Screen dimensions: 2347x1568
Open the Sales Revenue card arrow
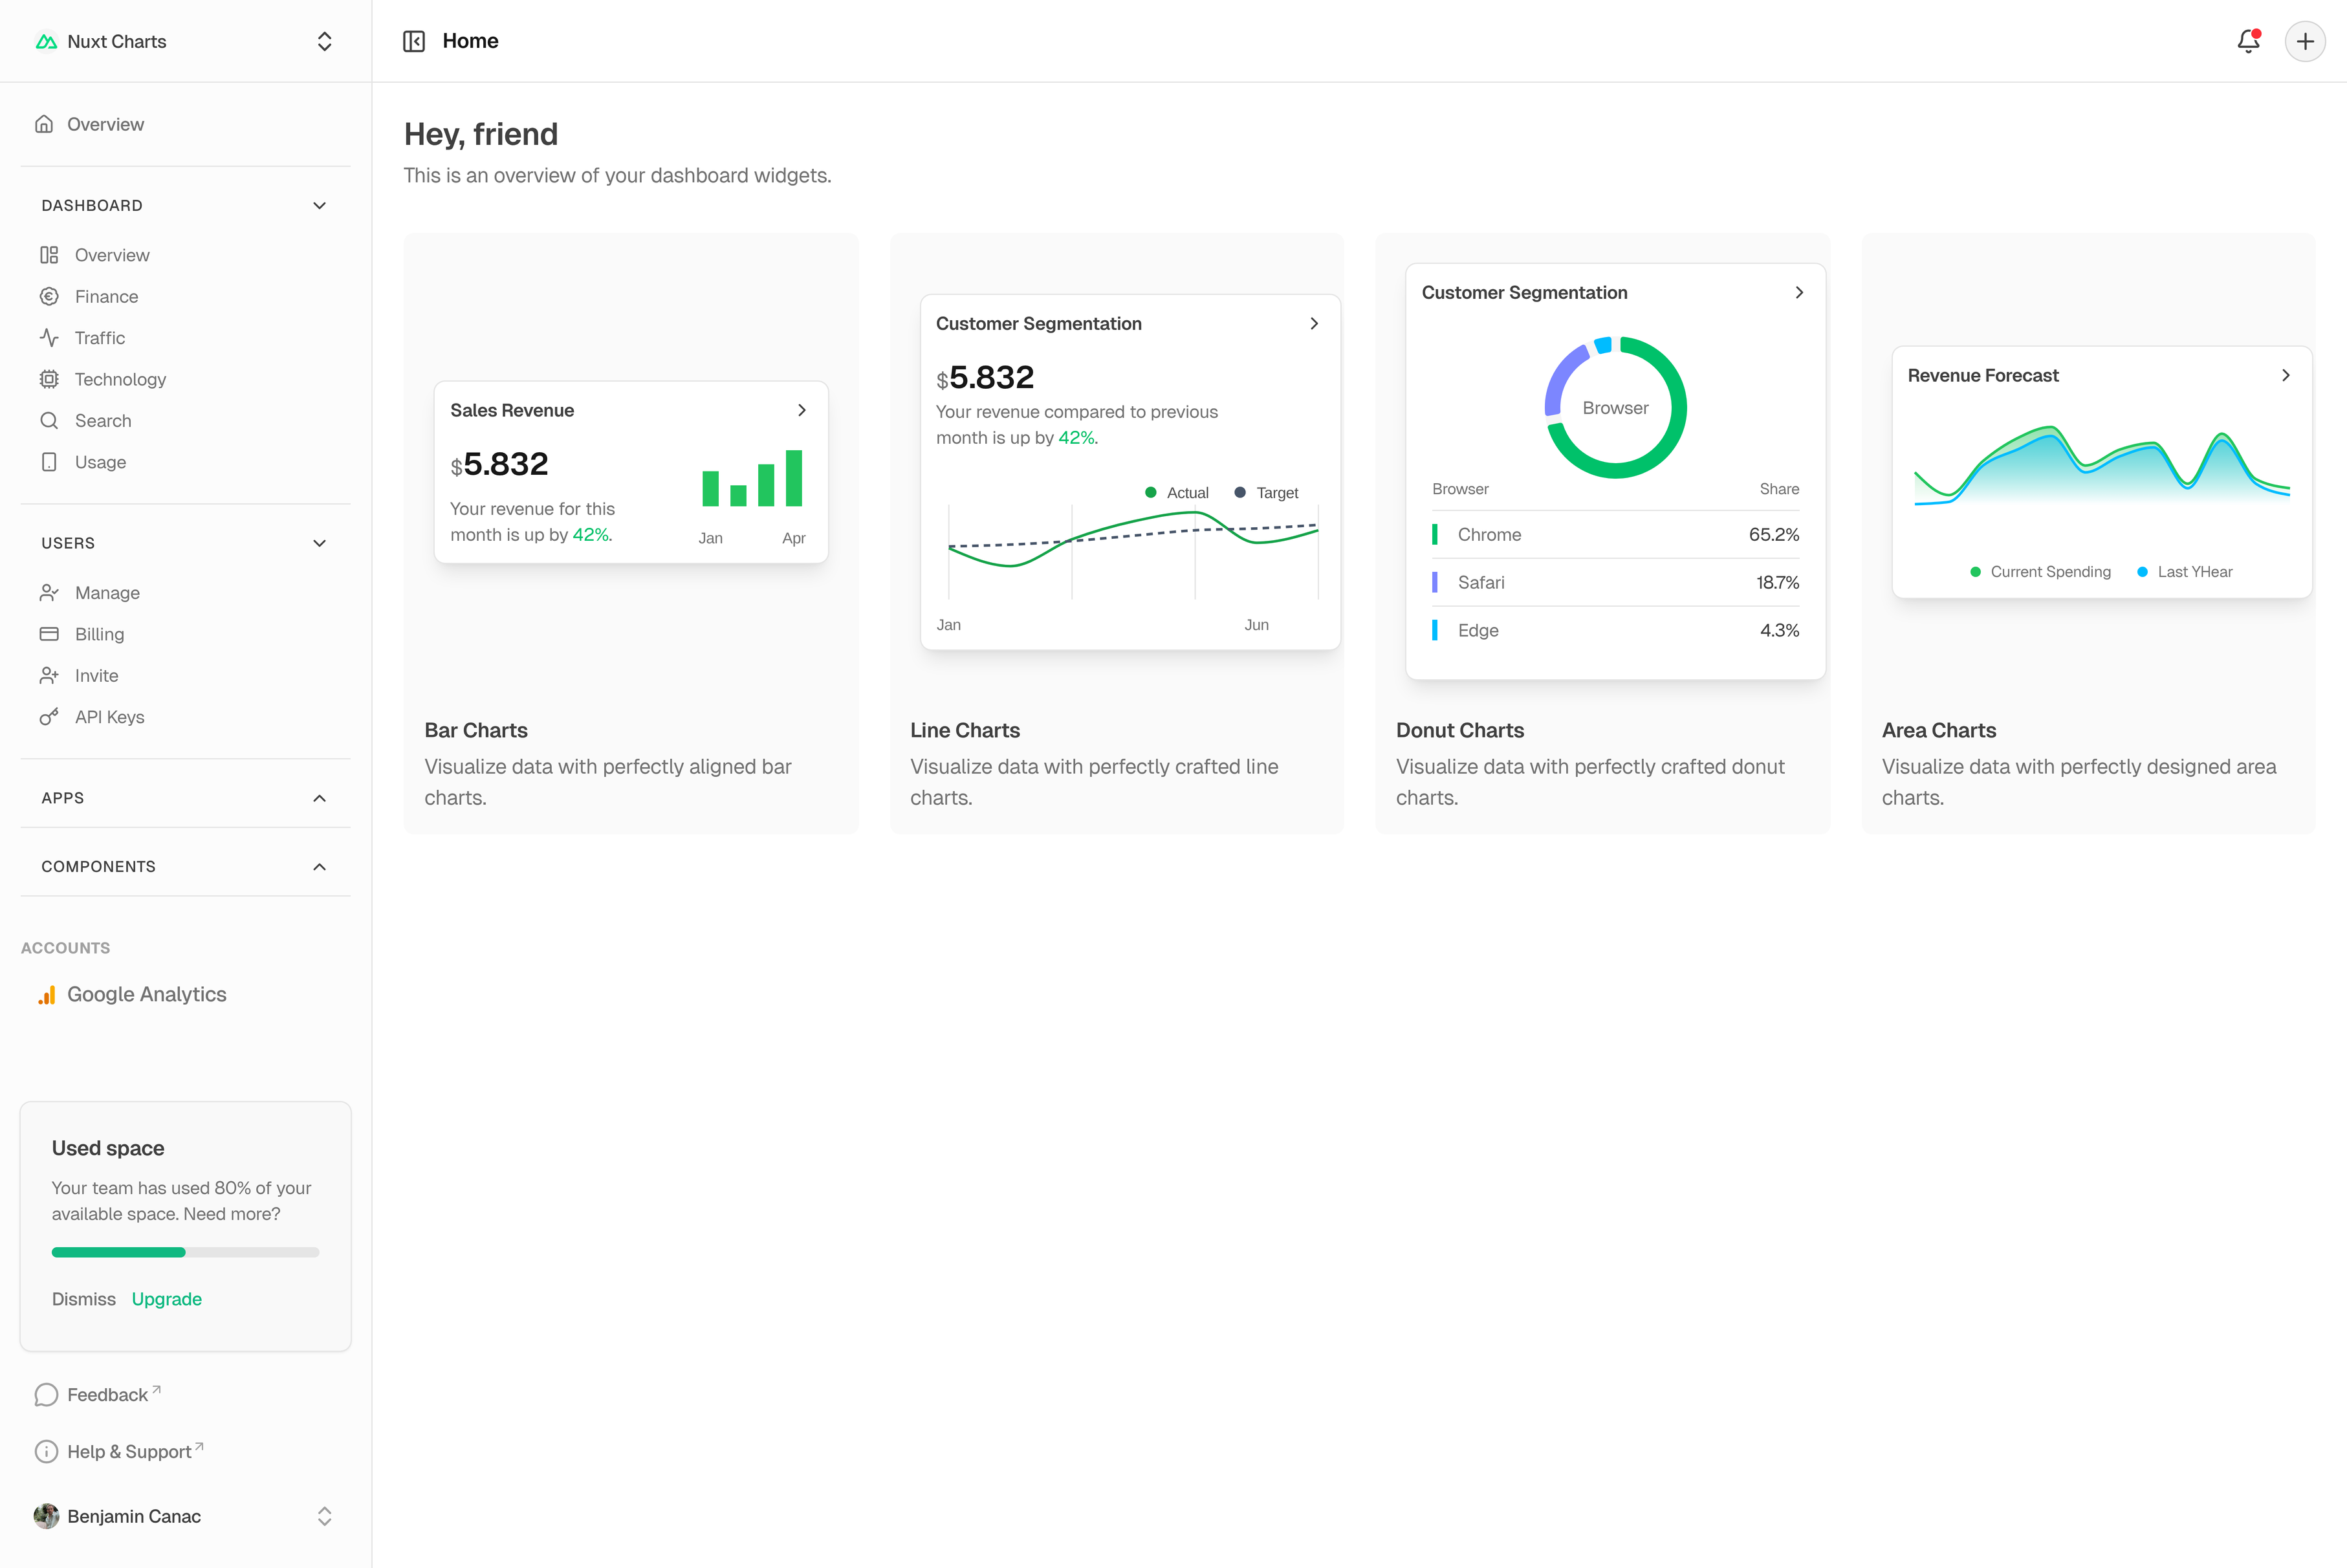click(x=801, y=410)
